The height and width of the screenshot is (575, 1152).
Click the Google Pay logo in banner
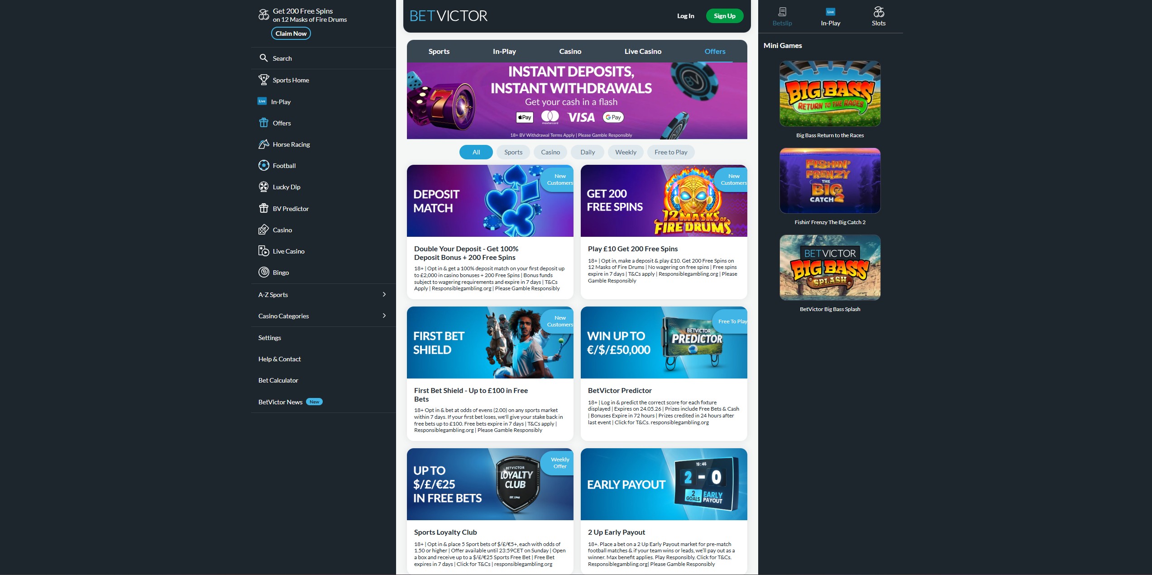(613, 117)
